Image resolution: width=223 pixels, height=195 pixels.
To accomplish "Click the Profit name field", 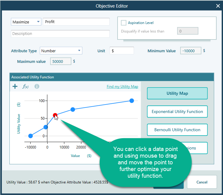I will (x=76, y=22).
